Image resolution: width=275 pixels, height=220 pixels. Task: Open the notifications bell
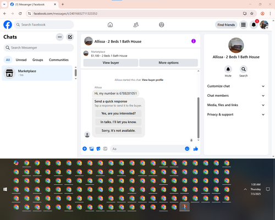point(254,25)
